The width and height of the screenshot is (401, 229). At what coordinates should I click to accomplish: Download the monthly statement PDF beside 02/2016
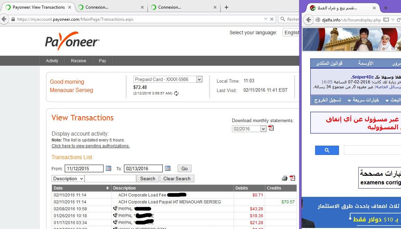(x=271, y=128)
